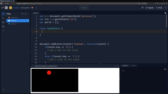Viewport: 168px width, 94px height.
Task: Open a new browser tab
Action: (x=16, y=1)
